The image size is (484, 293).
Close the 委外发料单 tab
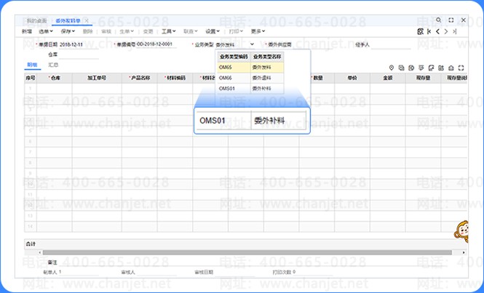87,21
